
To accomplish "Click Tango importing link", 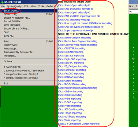I will point(70,113).
